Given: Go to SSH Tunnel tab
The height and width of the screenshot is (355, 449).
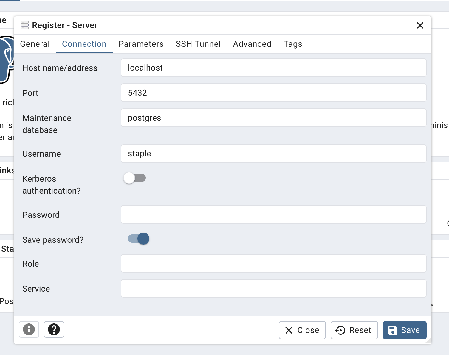Looking at the screenshot, I should click(198, 44).
